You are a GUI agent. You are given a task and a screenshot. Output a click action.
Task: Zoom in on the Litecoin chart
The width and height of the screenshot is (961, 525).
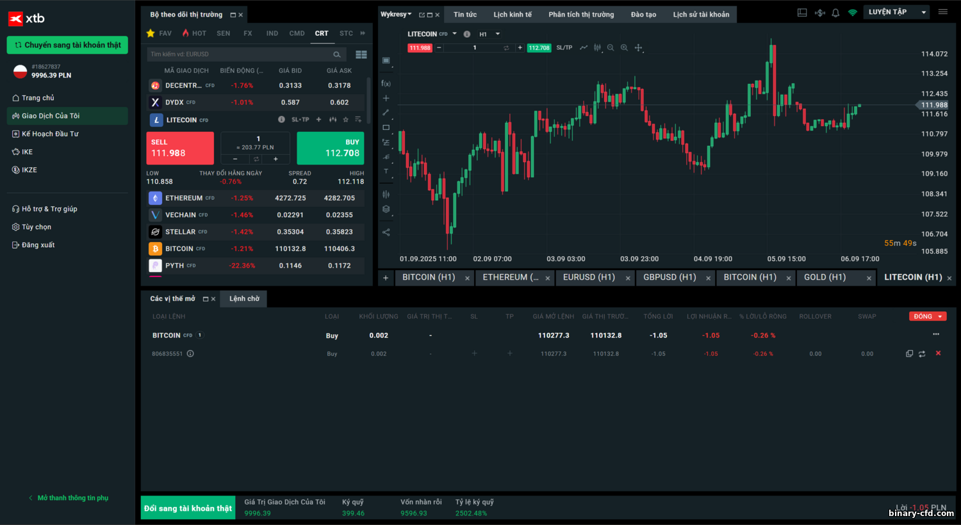(x=624, y=48)
